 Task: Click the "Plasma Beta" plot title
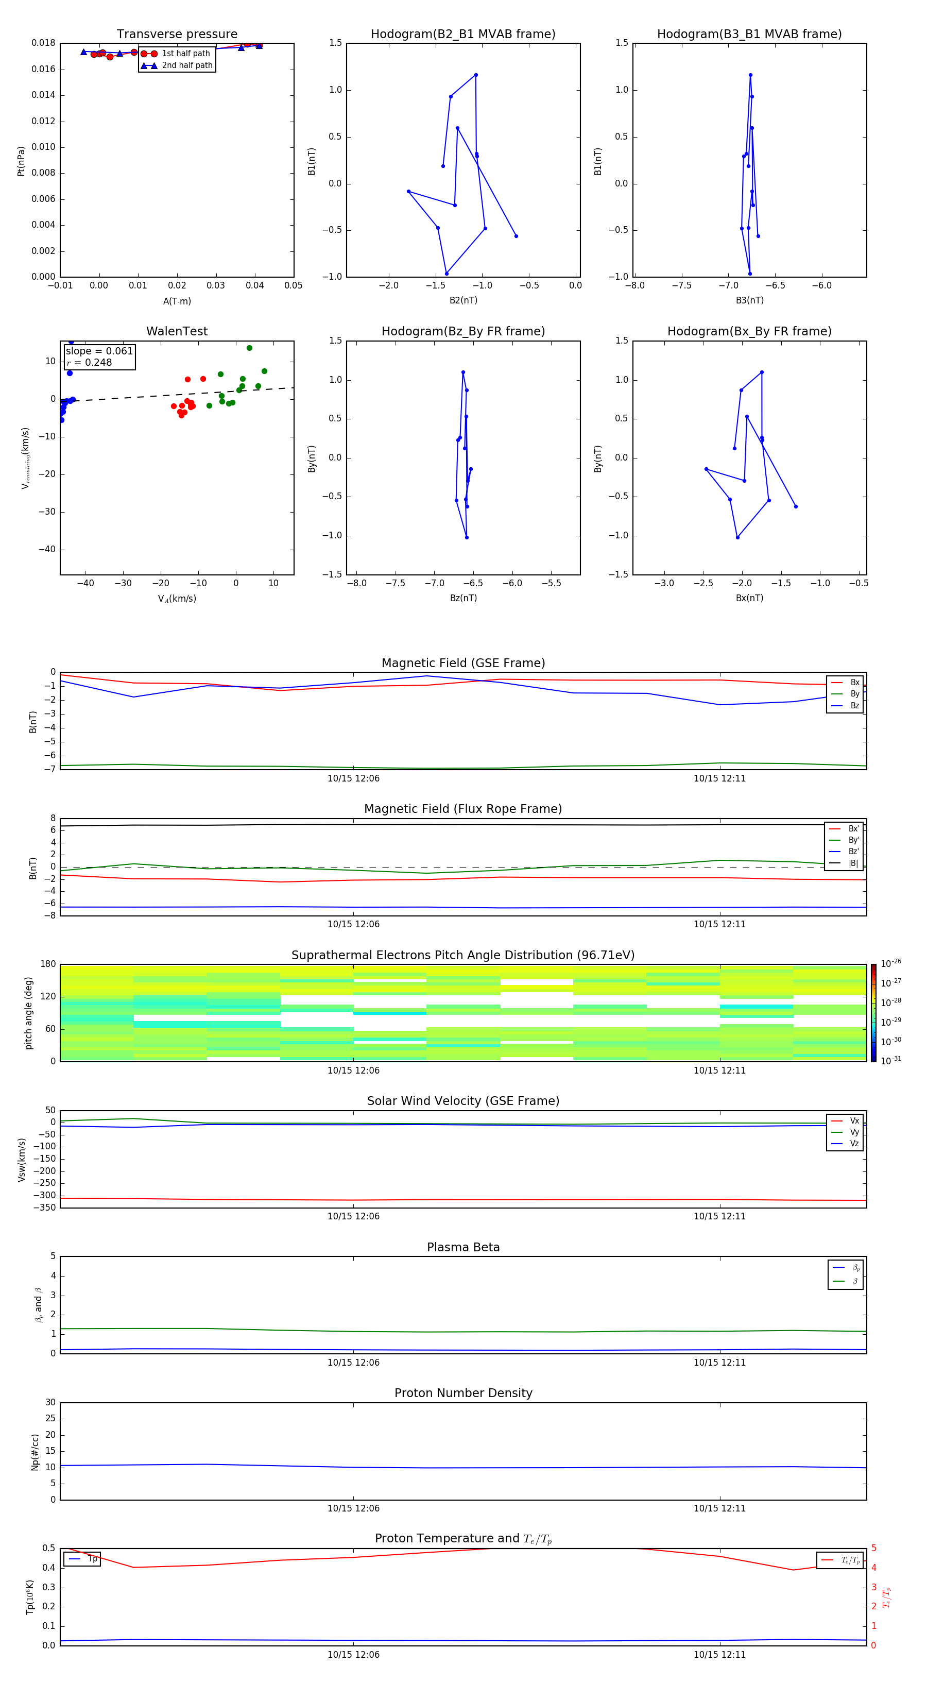(x=463, y=1247)
